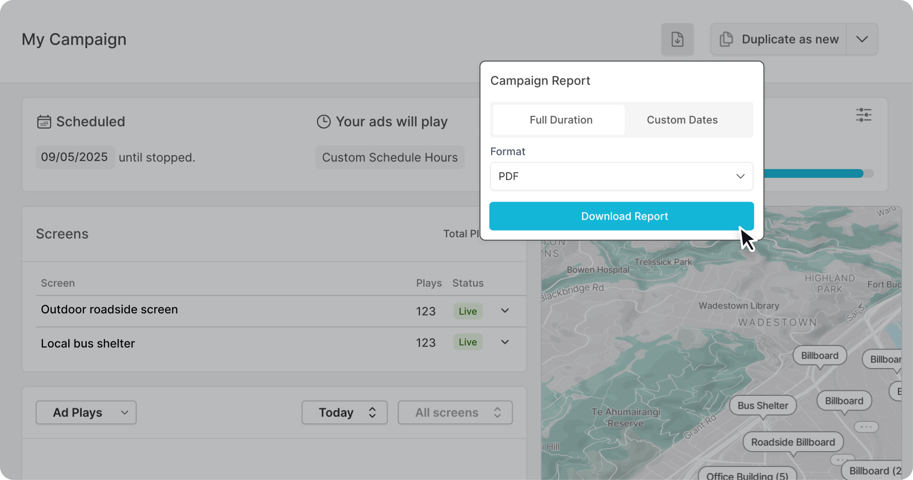
Task: Open the filter sliders settings icon
Action: click(864, 115)
